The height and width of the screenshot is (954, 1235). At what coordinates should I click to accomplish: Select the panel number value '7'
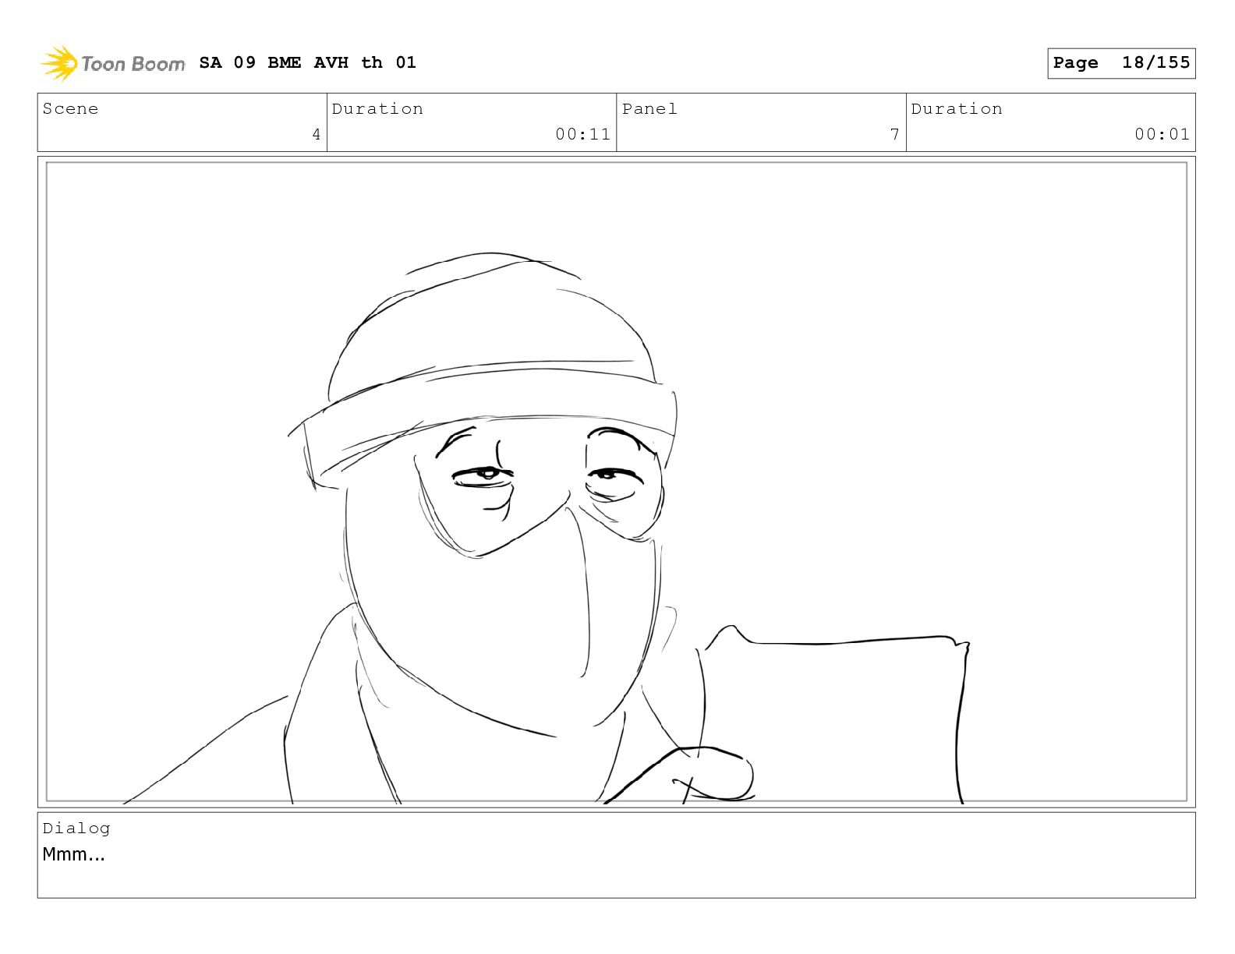(895, 135)
